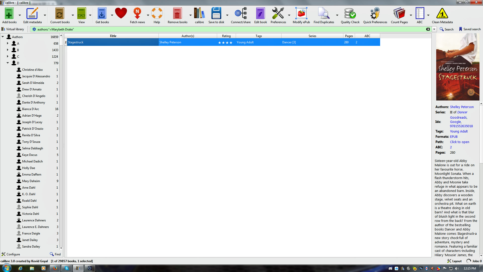Clear the search with the X button

coord(428,29)
